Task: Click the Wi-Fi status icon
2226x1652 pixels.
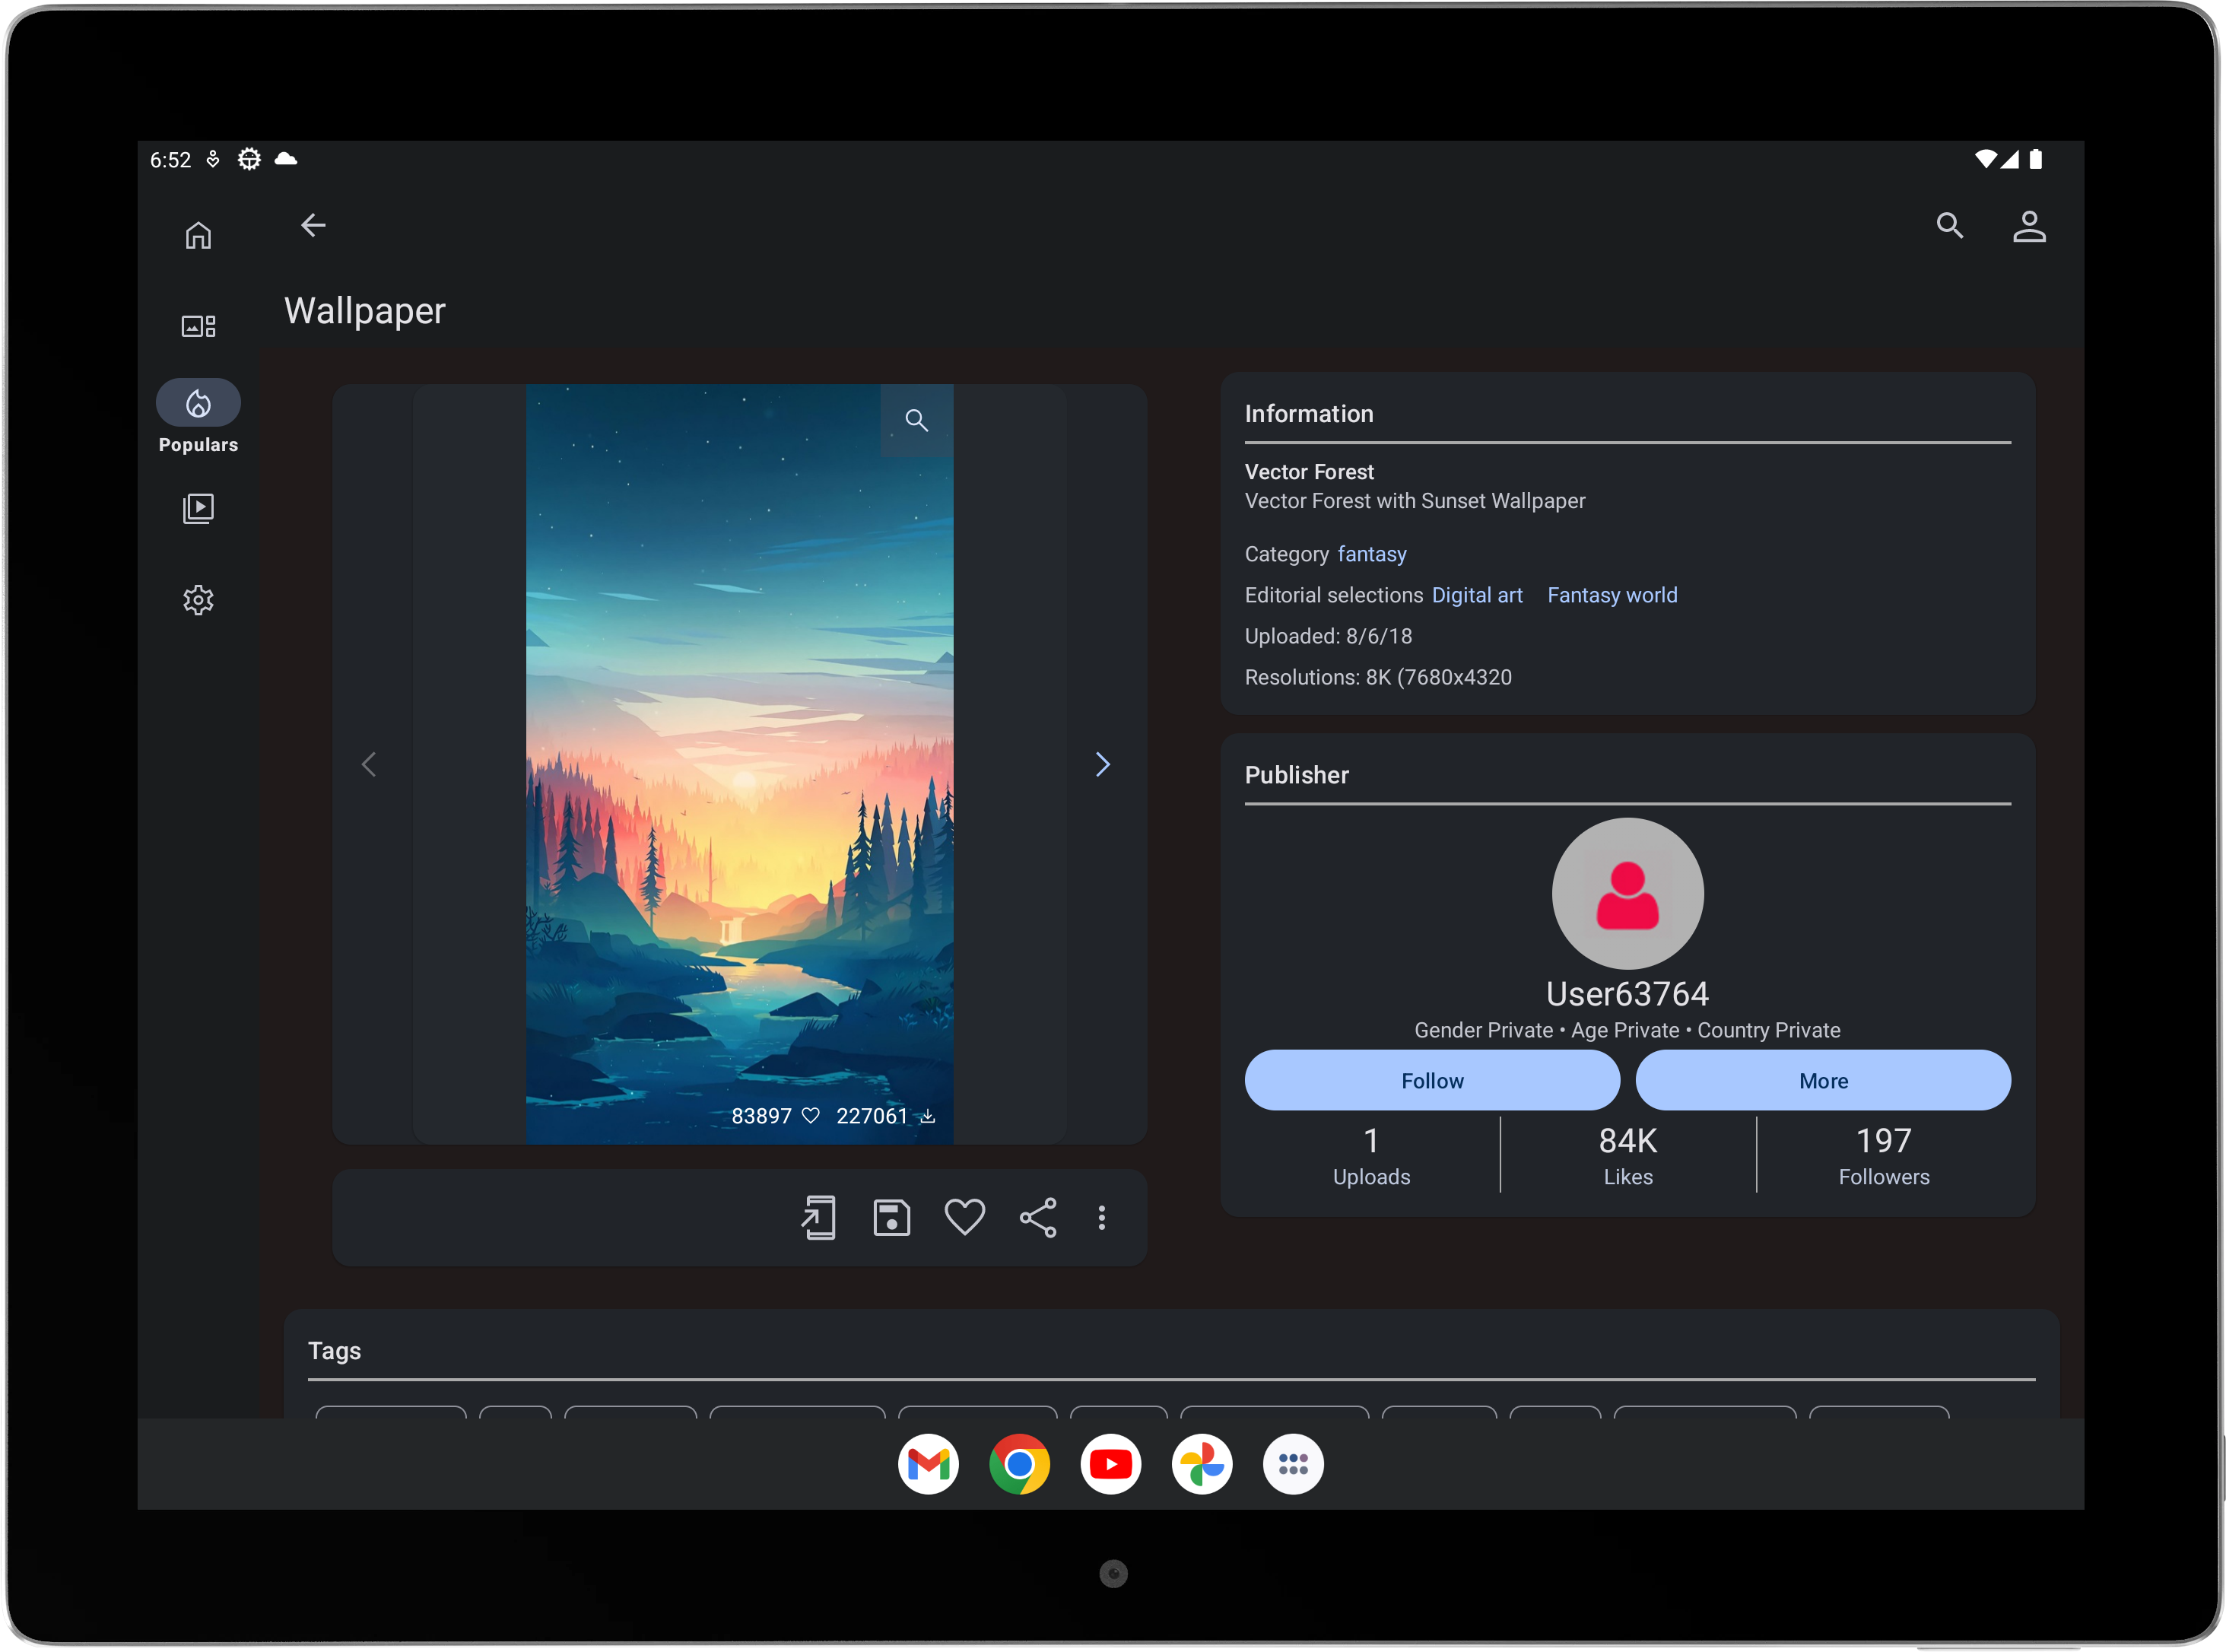Action: pos(1984,159)
